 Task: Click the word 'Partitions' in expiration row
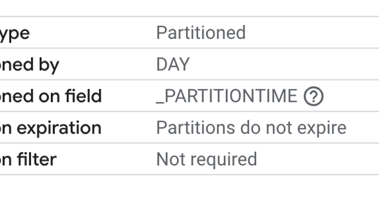(195, 127)
